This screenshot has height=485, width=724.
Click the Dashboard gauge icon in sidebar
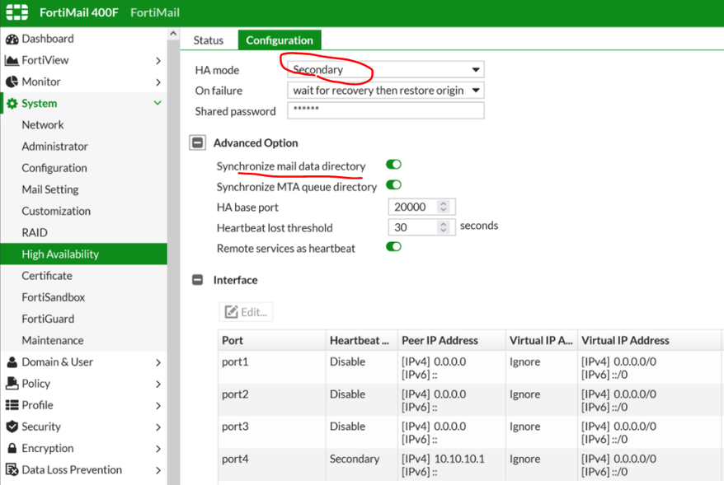[x=12, y=39]
